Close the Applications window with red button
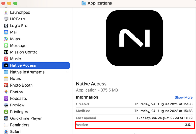Viewport: 196px width, 134px height. pyautogui.click(x=3, y=3)
